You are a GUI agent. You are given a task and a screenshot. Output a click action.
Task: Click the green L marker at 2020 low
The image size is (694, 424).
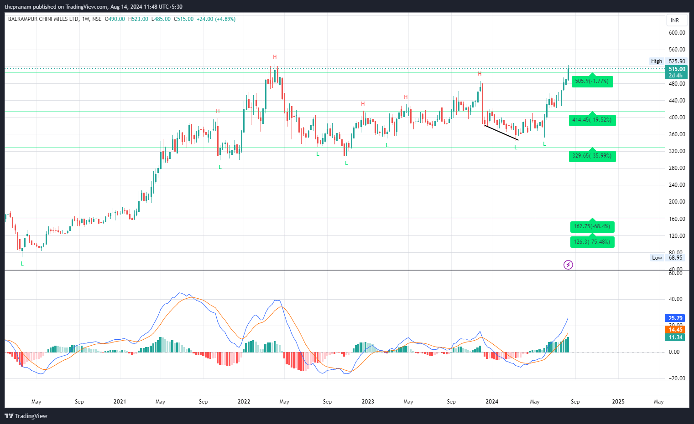tap(22, 264)
